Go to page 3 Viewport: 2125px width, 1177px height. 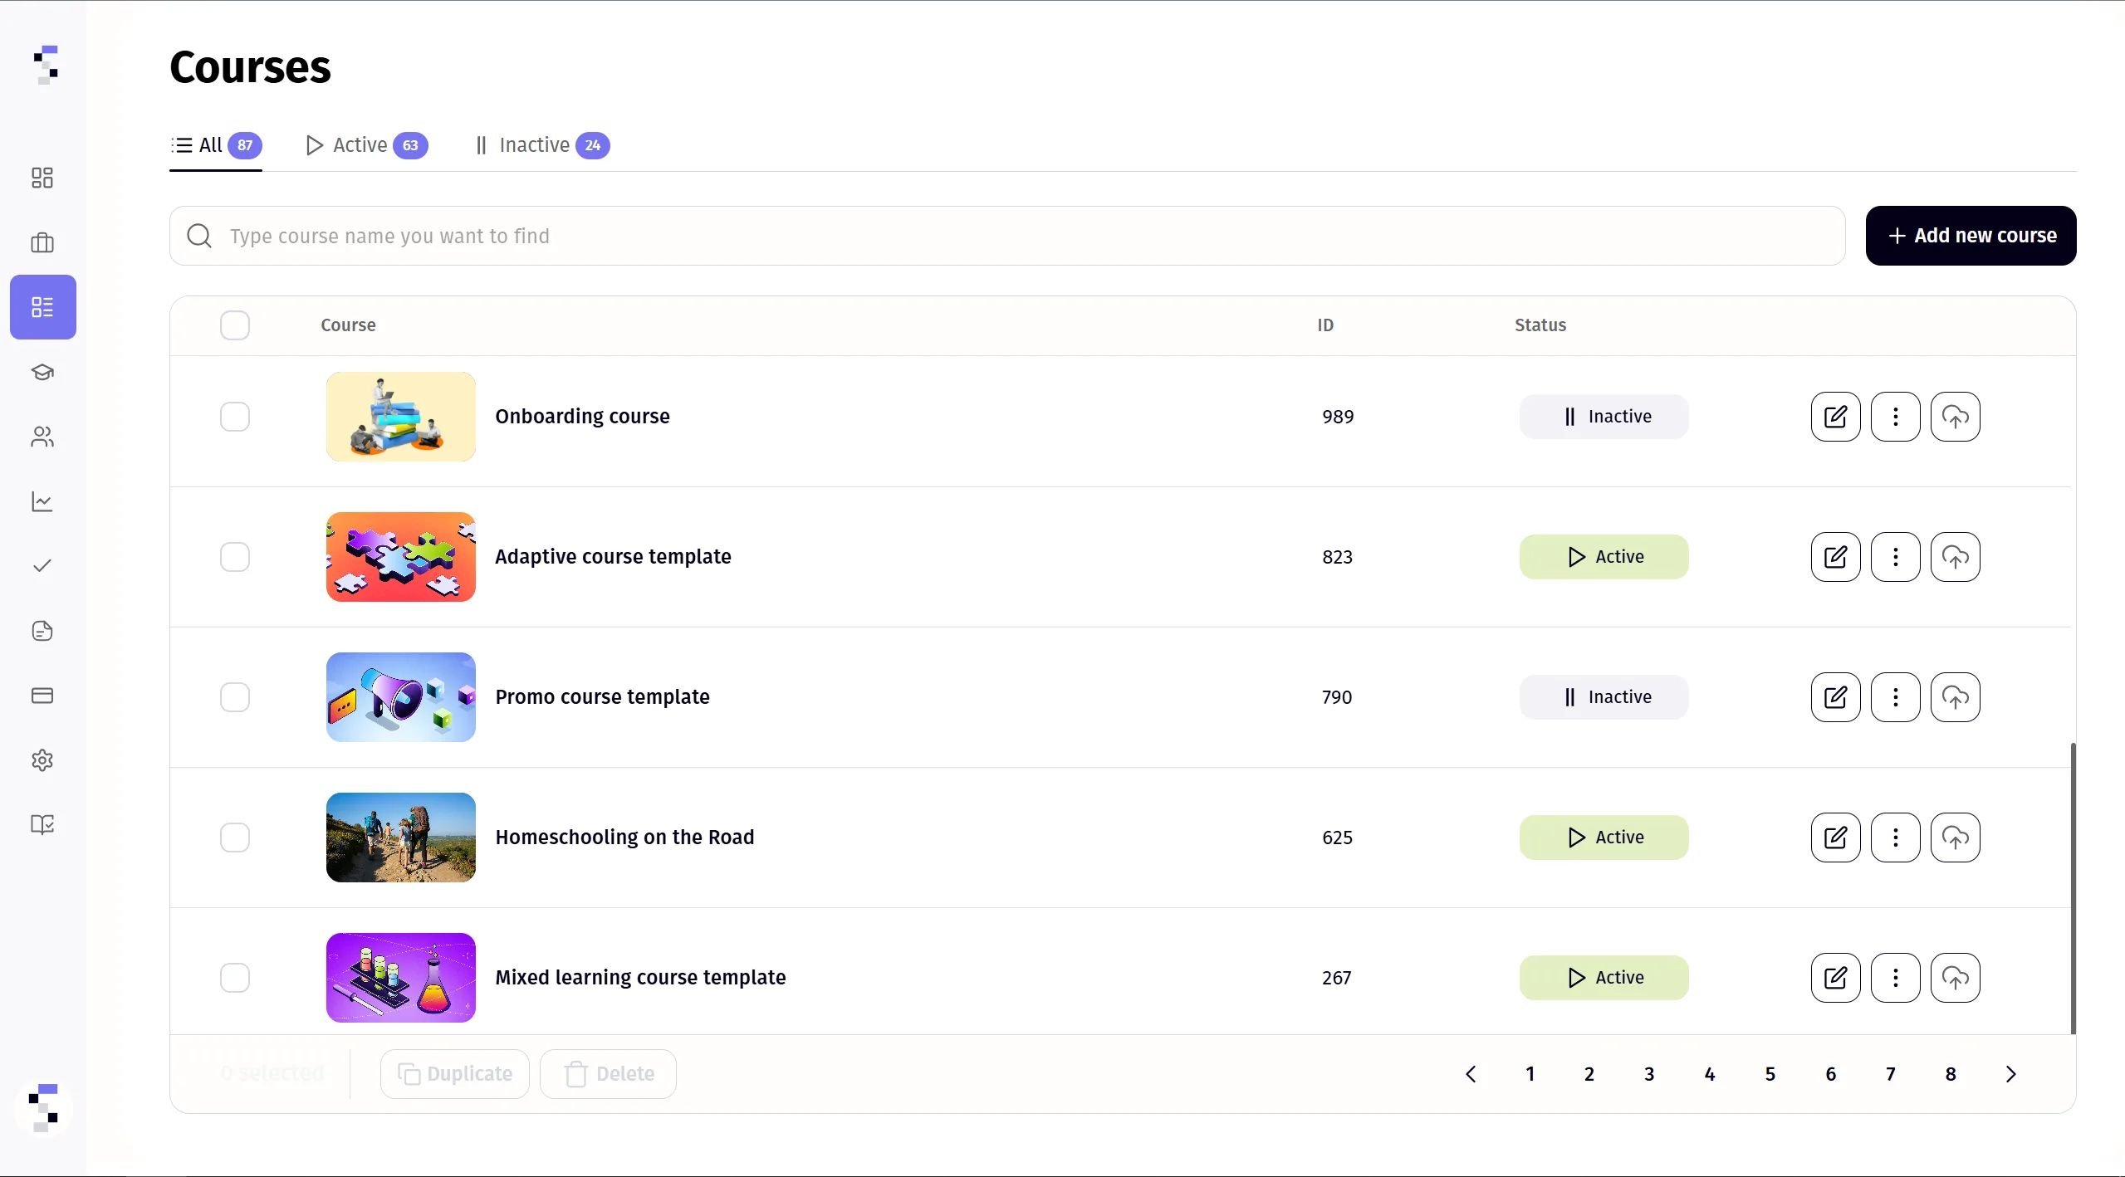click(x=1649, y=1074)
